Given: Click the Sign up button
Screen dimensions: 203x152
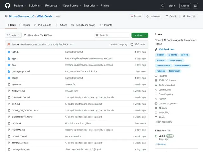Looking at the screenshot, I should (185, 6).
